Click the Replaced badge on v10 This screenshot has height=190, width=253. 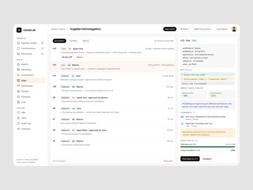pos(65,87)
